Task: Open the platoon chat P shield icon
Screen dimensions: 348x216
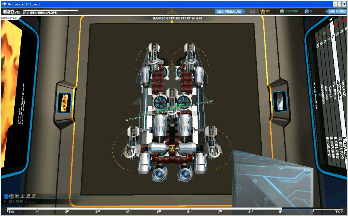Action: (17, 196)
